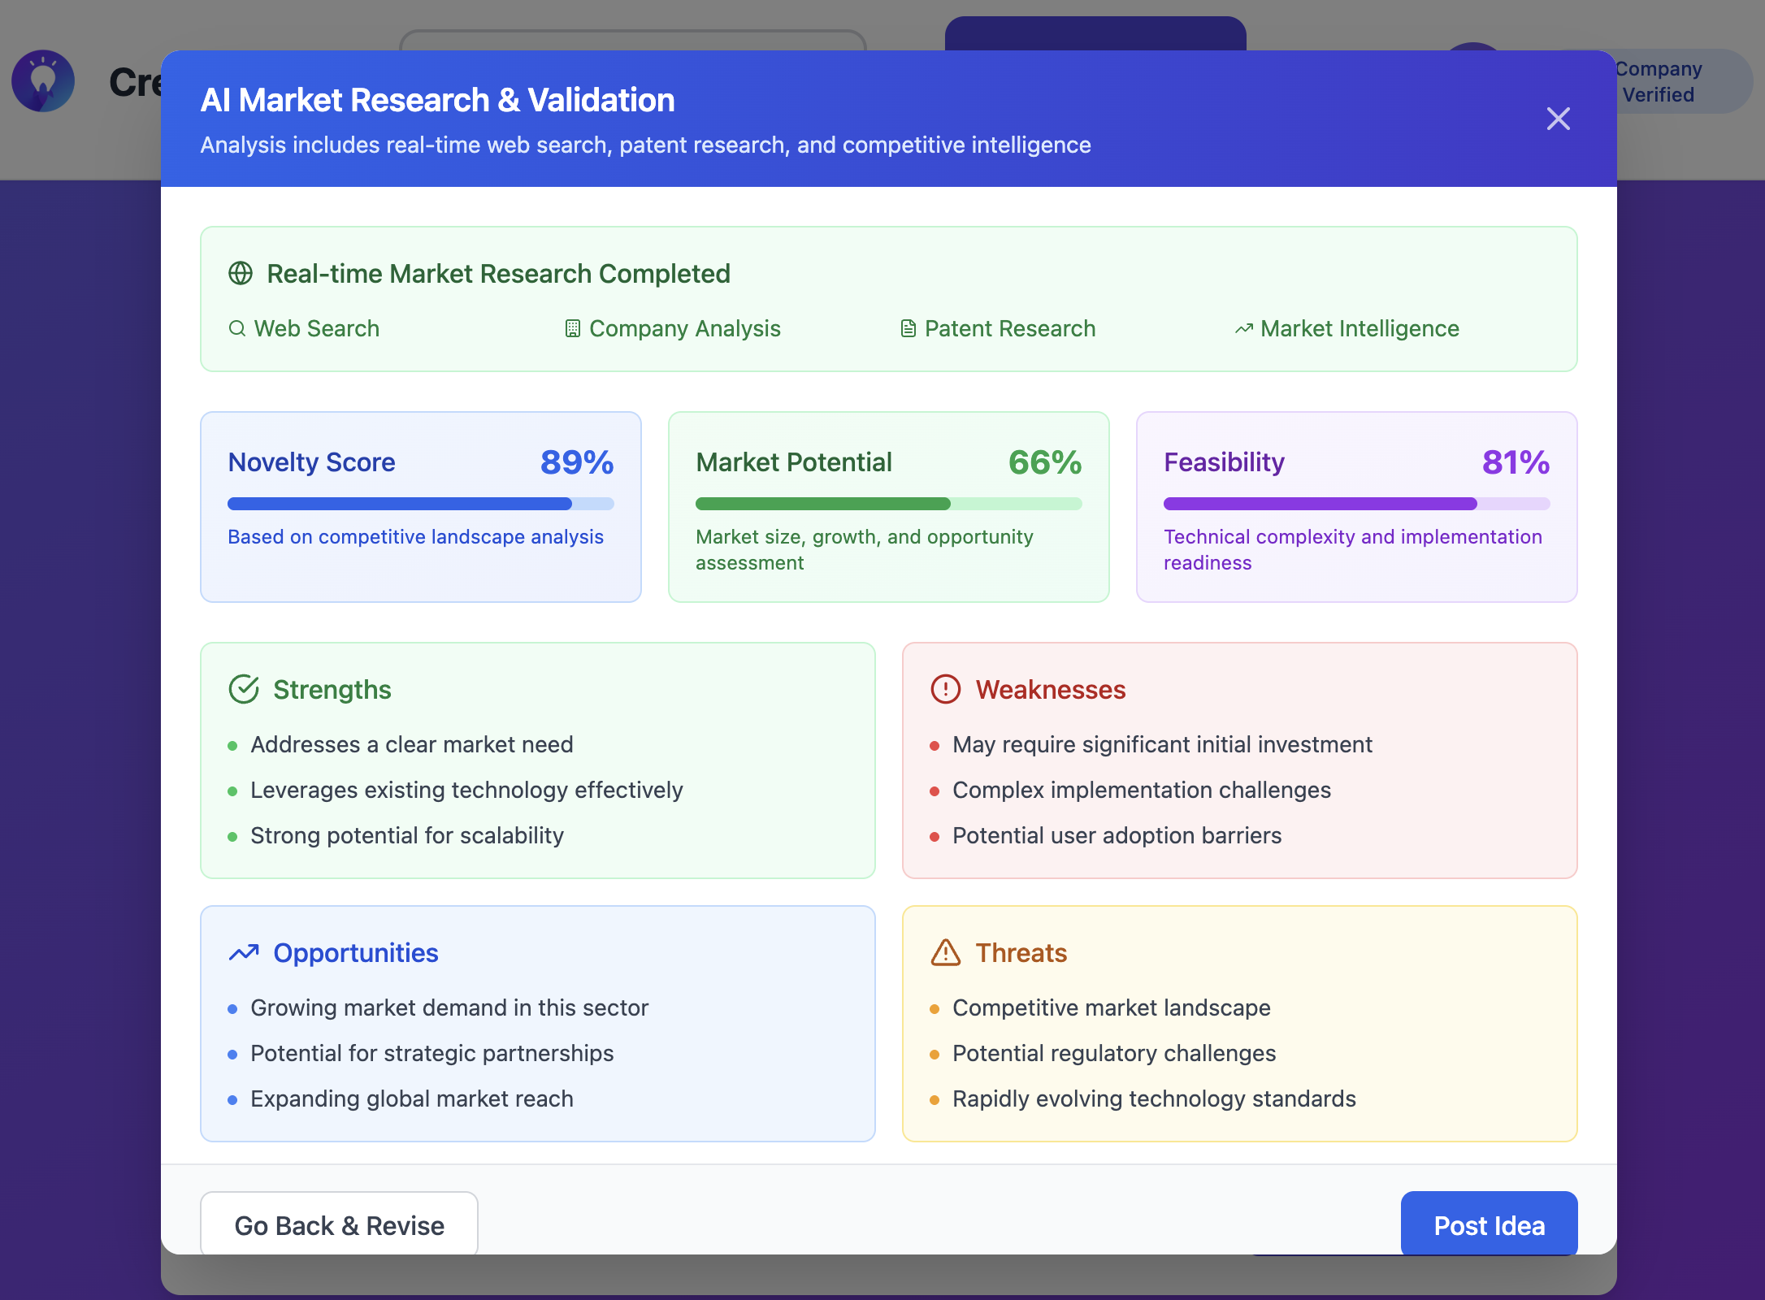Click the 89% Novelty Score value
This screenshot has height=1300, width=1765.
click(577, 462)
